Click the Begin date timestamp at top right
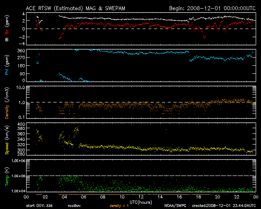This screenshot has width=261, height=209. coord(212,8)
